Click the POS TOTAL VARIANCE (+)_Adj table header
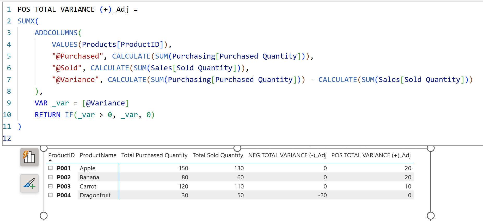 (371, 155)
